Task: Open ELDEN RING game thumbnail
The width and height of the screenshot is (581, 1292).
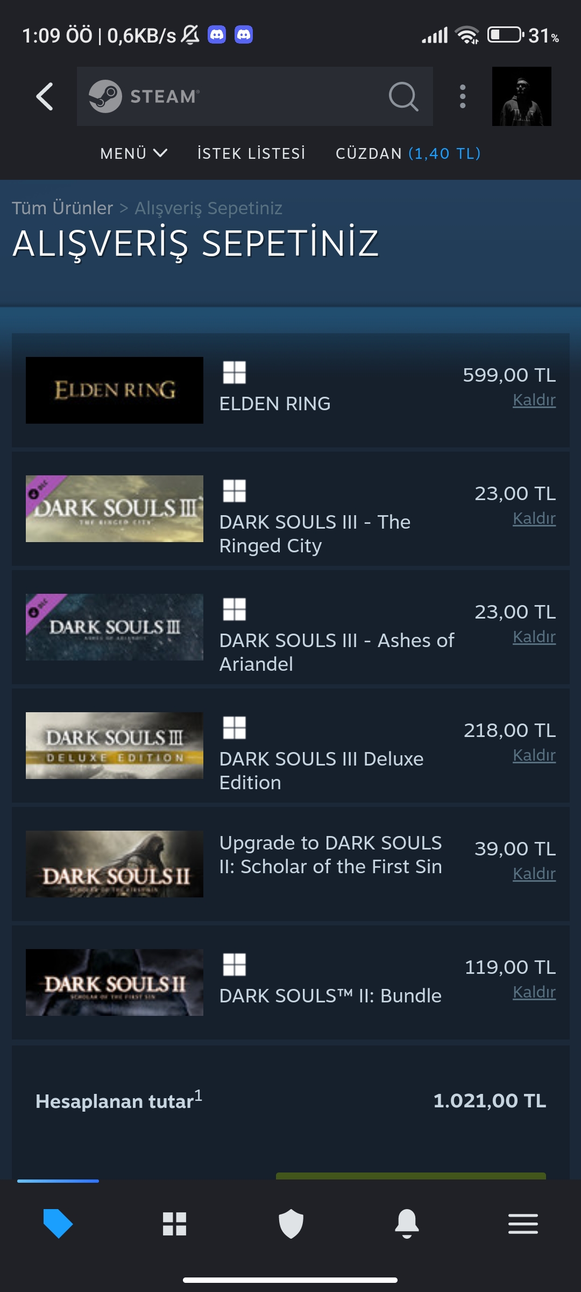Action: (x=115, y=390)
